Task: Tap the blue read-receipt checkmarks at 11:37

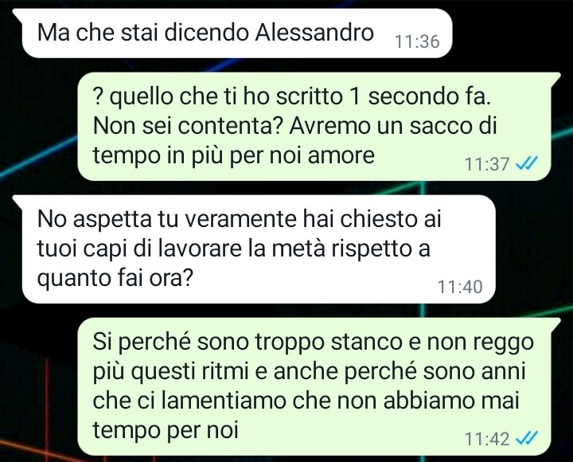Action: tap(527, 163)
